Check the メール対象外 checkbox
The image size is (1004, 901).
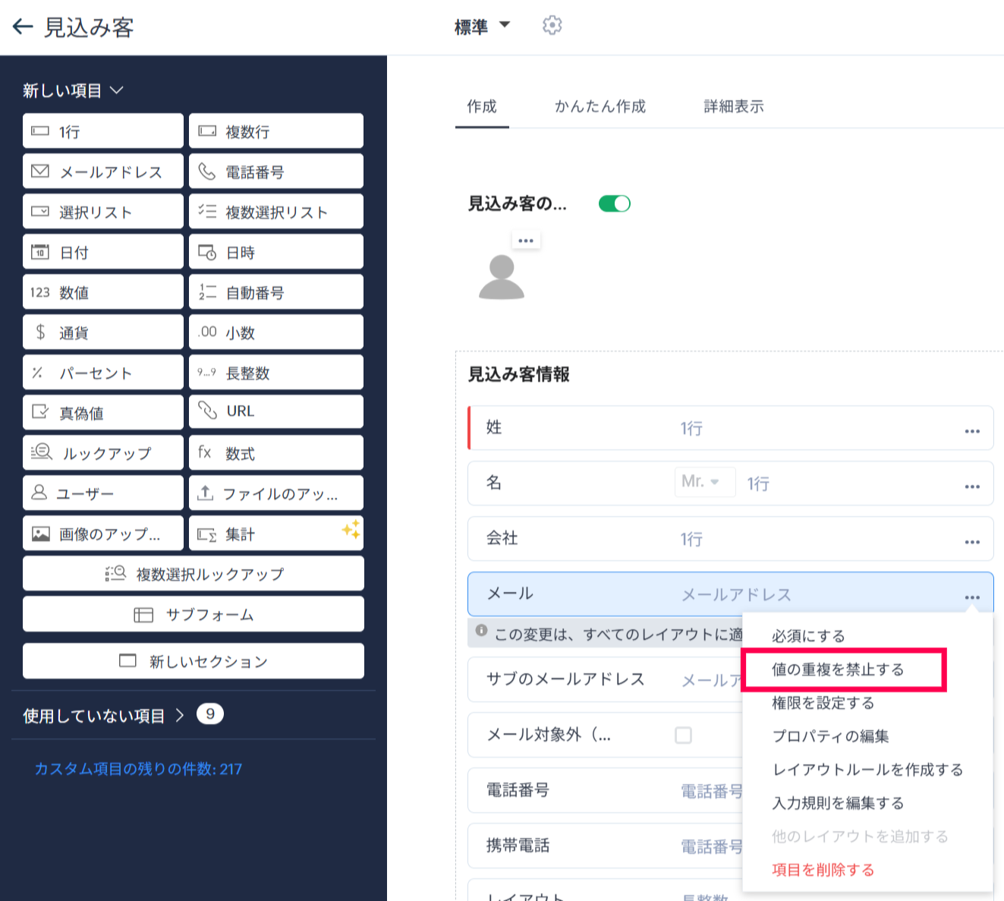pos(683,735)
